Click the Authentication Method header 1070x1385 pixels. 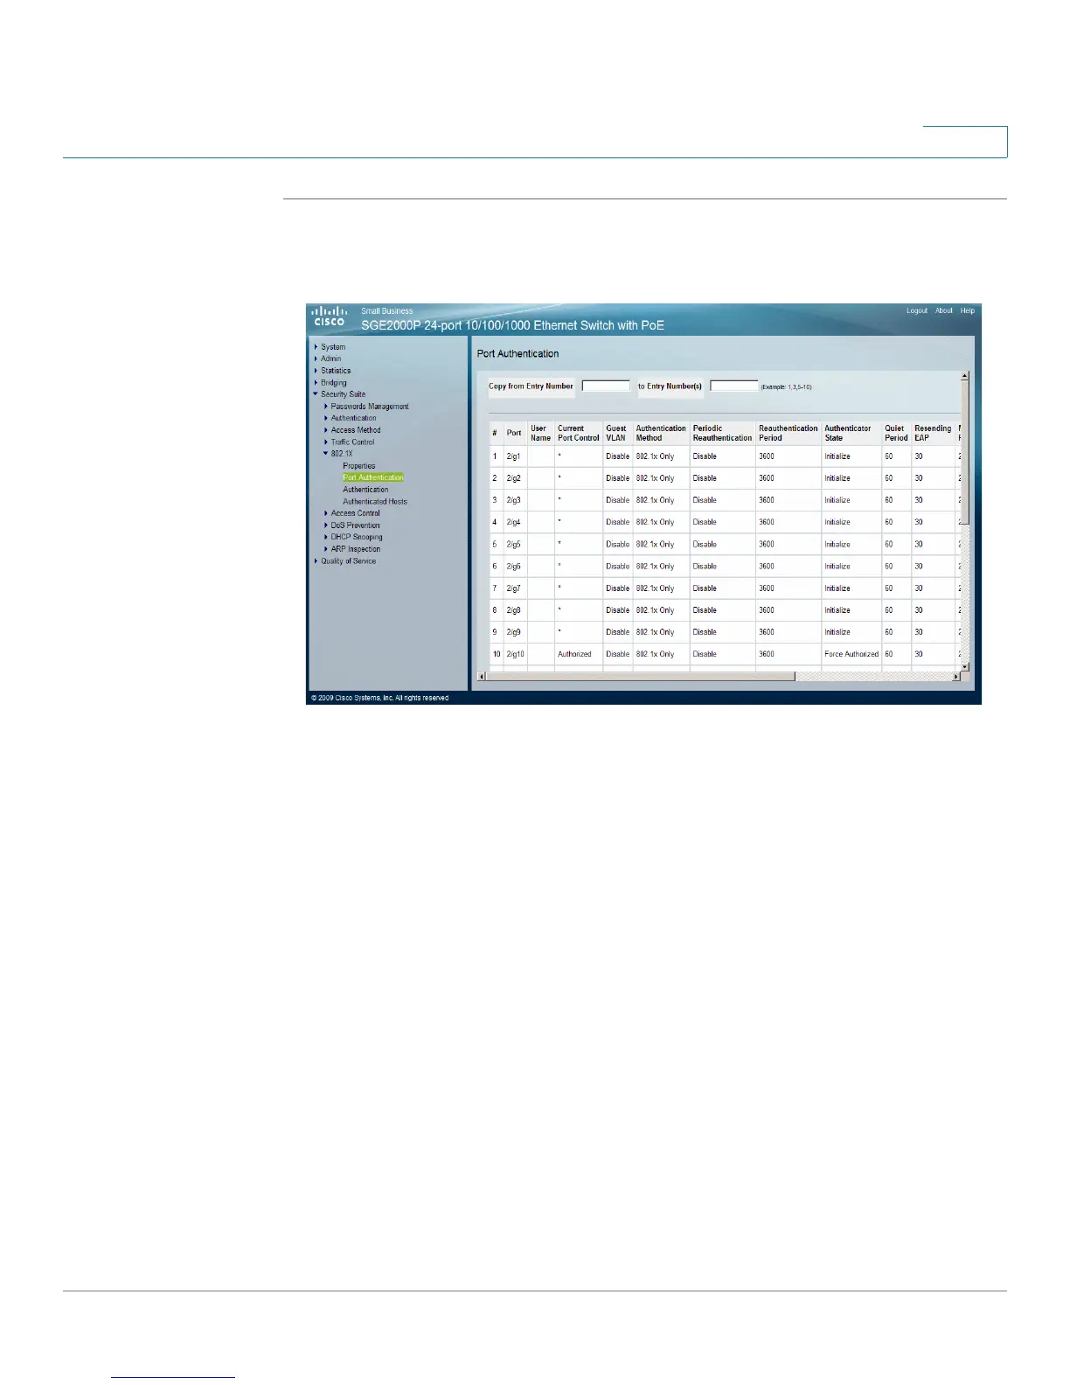point(661,433)
